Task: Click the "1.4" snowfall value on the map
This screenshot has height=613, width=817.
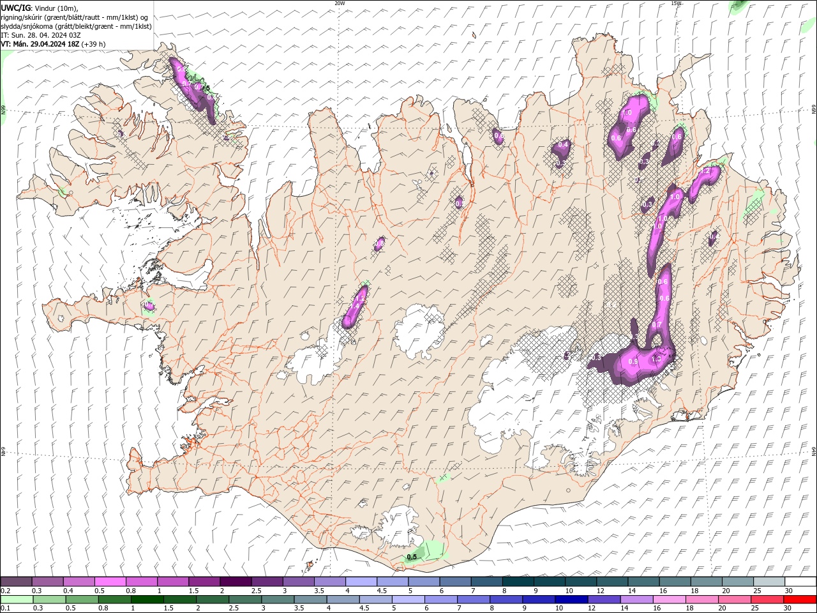Action: 355,308
